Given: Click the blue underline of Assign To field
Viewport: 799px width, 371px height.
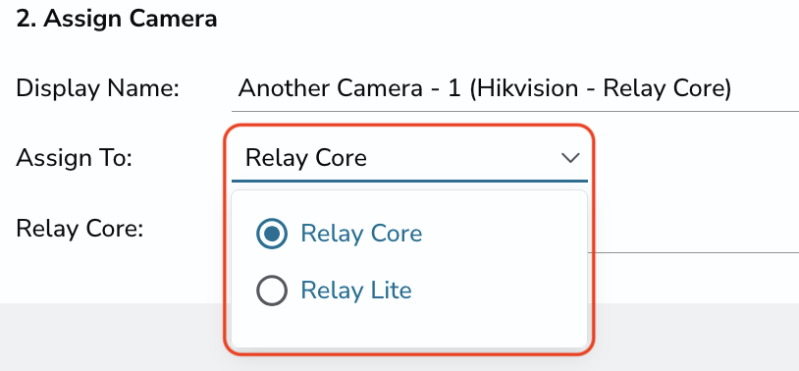Looking at the screenshot, I should (x=409, y=181).
